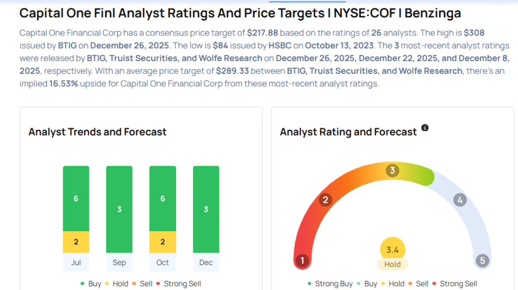This screenshot has height=290, width=518.
Task: Click gauge marker number 5
Action: (x=482, y=261)
